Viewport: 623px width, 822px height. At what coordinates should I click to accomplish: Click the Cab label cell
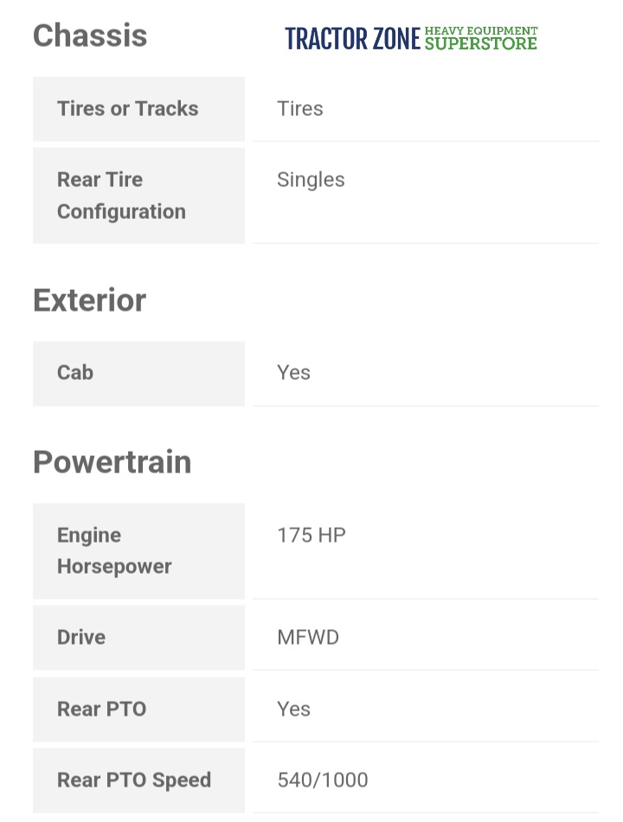pos(75,373)
